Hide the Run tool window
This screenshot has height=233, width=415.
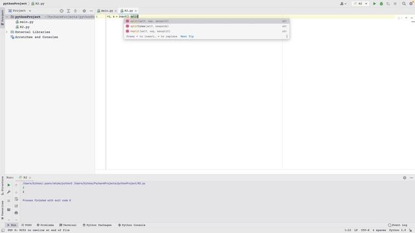point(411,178)
